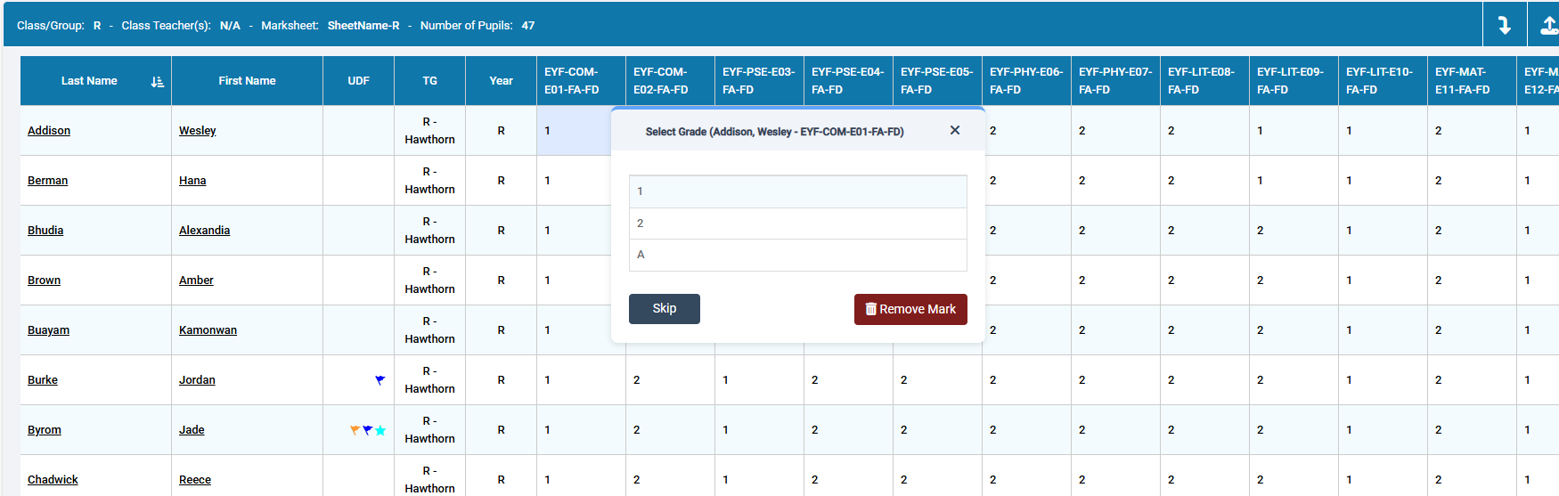Click the blue flag in Burke's row
Viewport: 1559px width, 496px height.
pyautogui.click(x=380, y=380)
